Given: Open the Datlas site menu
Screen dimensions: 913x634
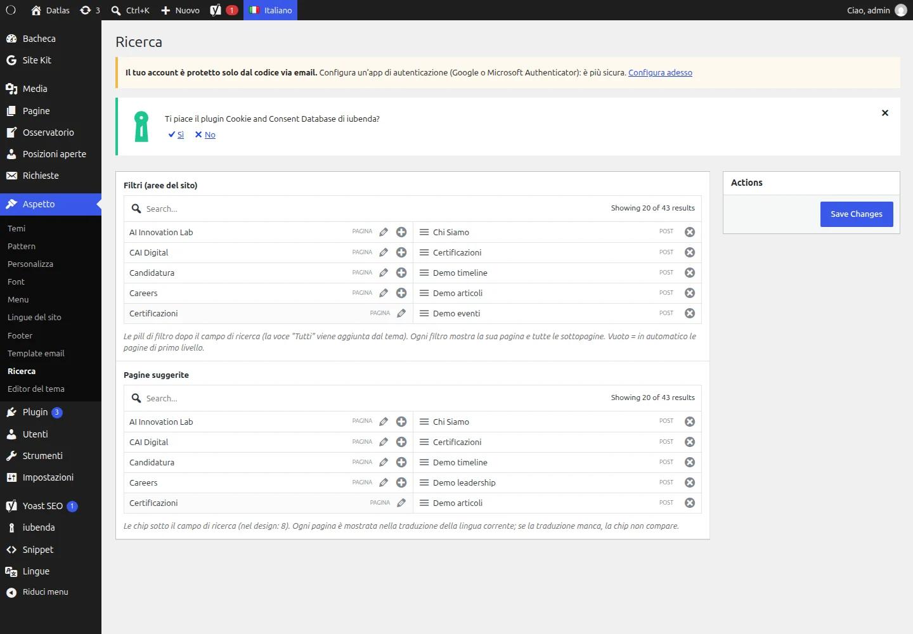Looking at the screenshot, I should tap(50, 10).
